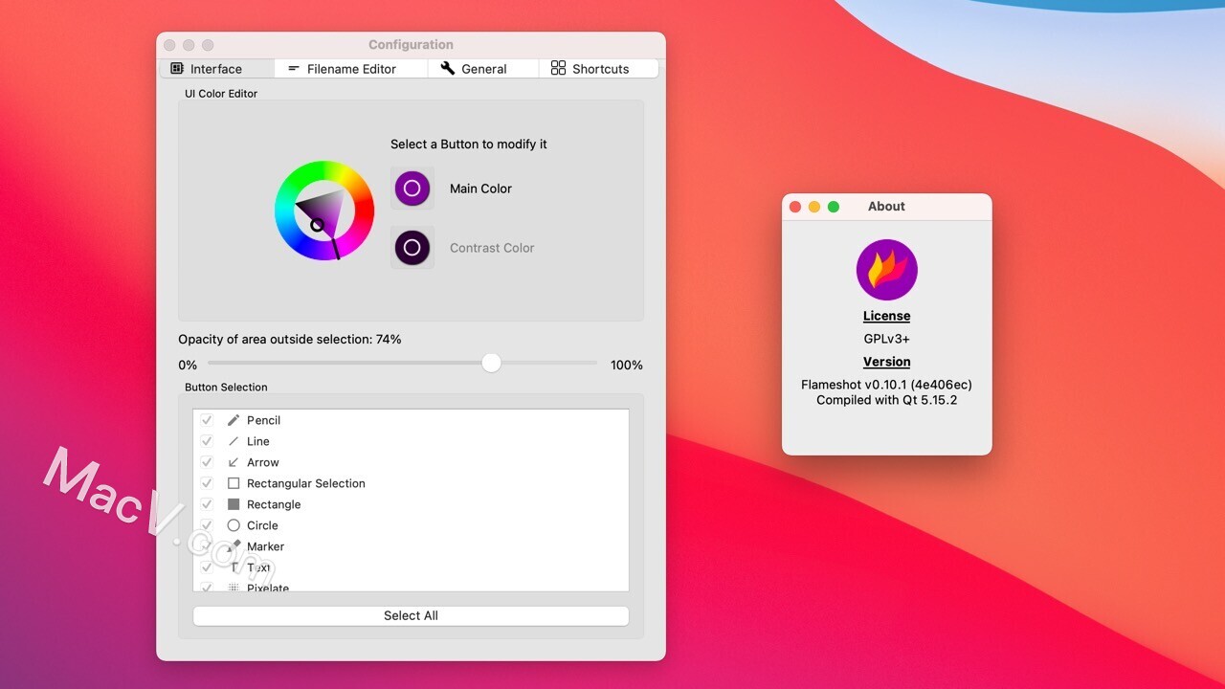The width and height of the screenshot is (1225, 689).
Task: Click the Line tool icon
Action: [x=234, y=441]
